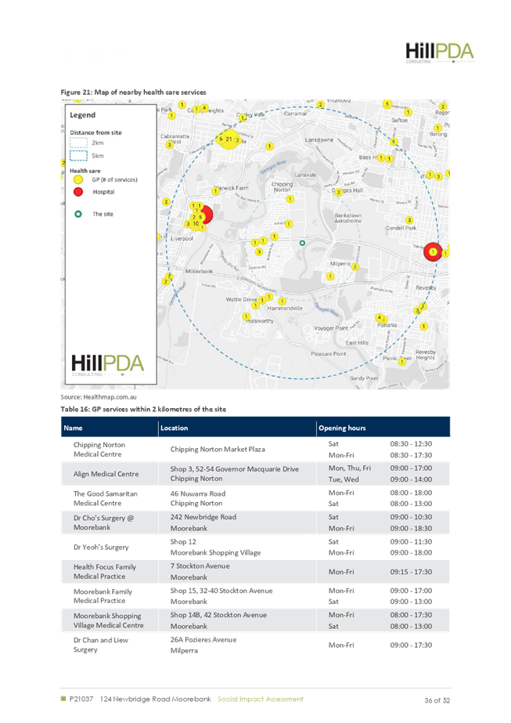Select the yellow GP circle icon in legend

point(78,180)
